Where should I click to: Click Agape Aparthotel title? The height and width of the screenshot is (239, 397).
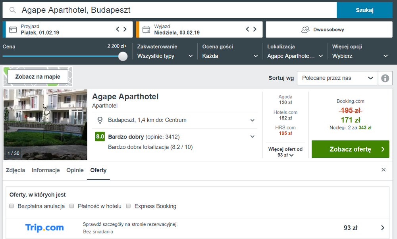pos(125,97)
